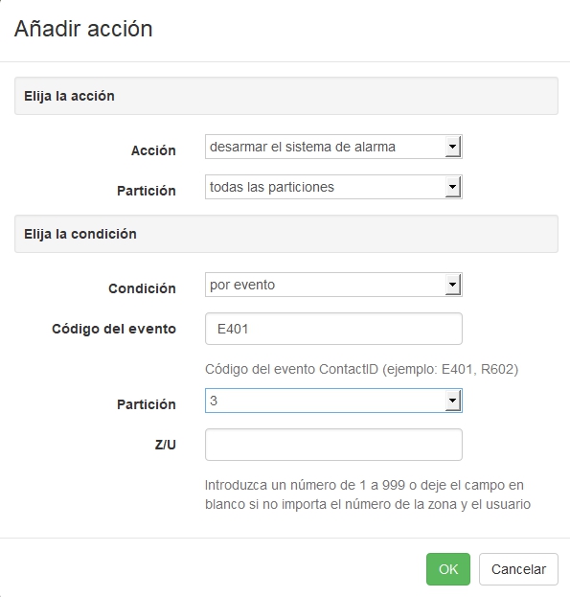The width and height of the screenshot is (570, 597).
Task: Click the 'Código del evento' label
Action: click(x=114, y=329)
